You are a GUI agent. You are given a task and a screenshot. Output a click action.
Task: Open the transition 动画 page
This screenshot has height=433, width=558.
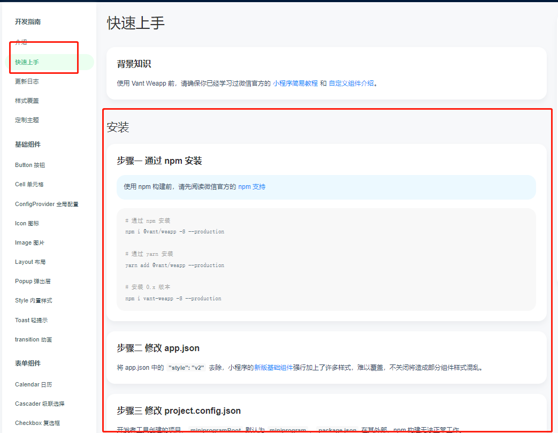pos(33,340)
